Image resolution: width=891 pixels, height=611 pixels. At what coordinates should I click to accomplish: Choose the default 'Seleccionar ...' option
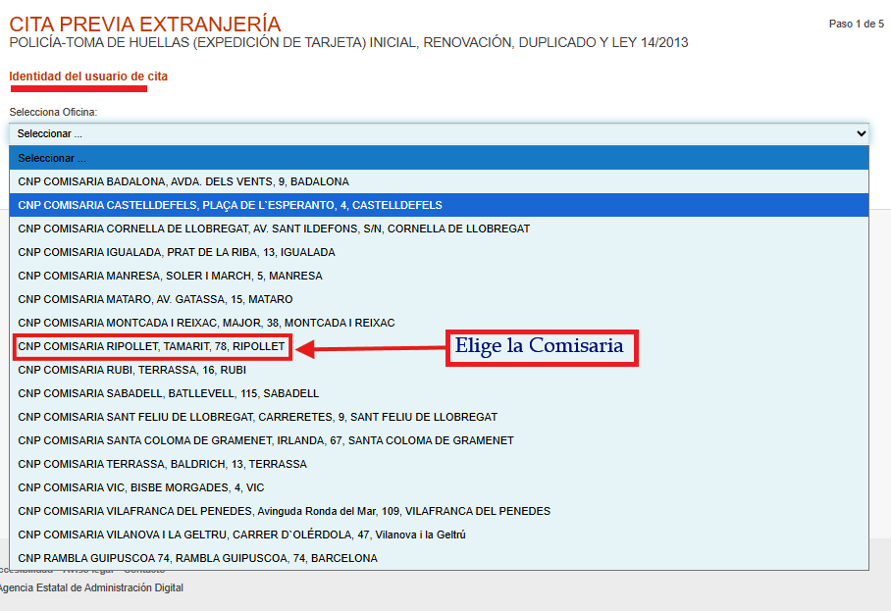[x=54, y=157]
